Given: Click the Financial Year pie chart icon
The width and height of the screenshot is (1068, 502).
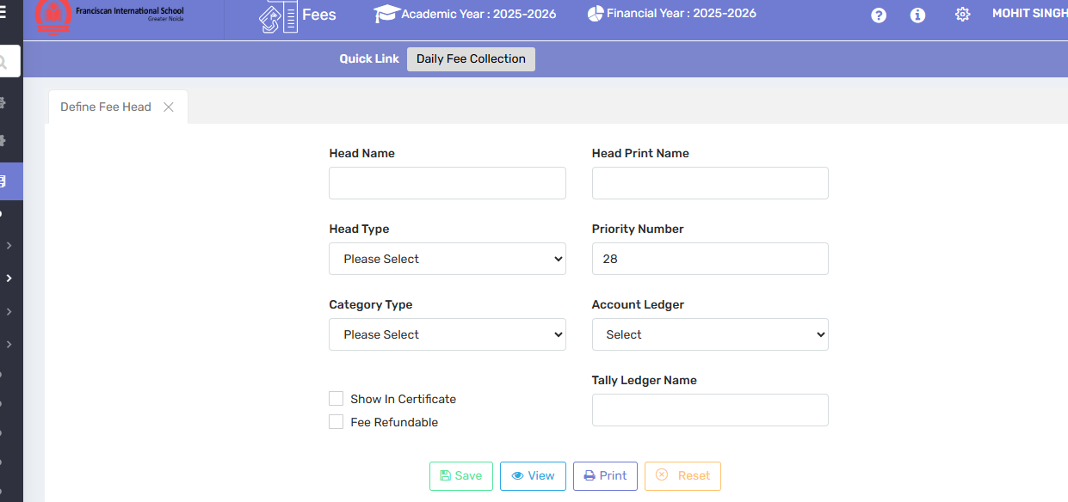Looking at the screenshot, I should (596, 14).
